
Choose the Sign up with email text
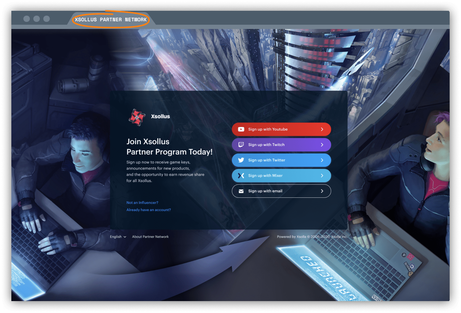(x=265, y=191)
